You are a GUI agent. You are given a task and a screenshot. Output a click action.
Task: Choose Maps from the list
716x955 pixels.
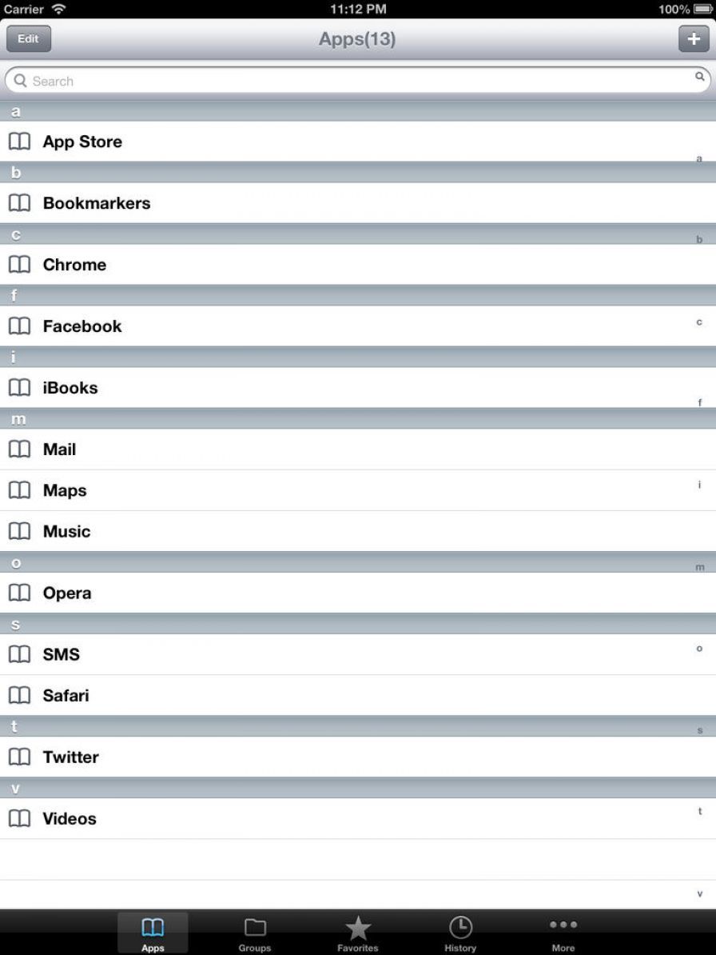click(x=65, y=490)
